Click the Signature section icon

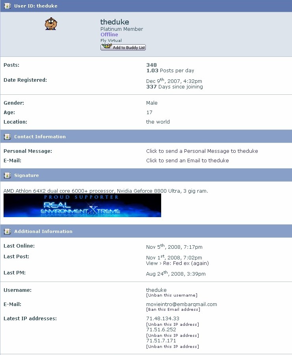coord(7,175)
